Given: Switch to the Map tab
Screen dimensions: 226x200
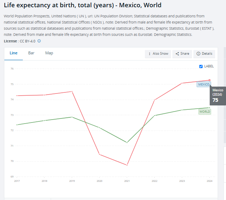Looking at the screenshot, I should point(49,53).
